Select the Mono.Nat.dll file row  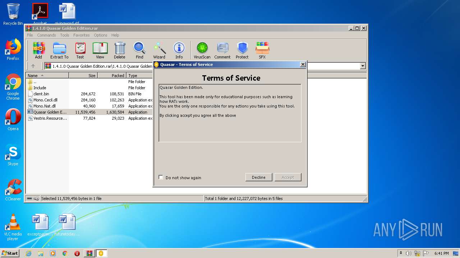tap(89, 106)
